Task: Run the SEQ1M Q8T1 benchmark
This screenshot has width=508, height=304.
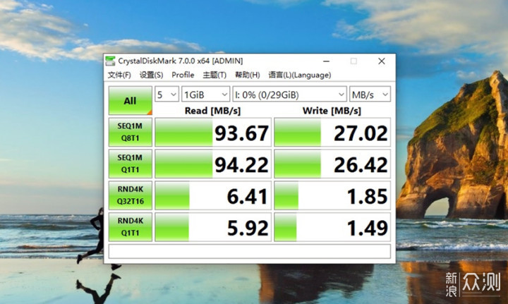Action: click(130, 132)
